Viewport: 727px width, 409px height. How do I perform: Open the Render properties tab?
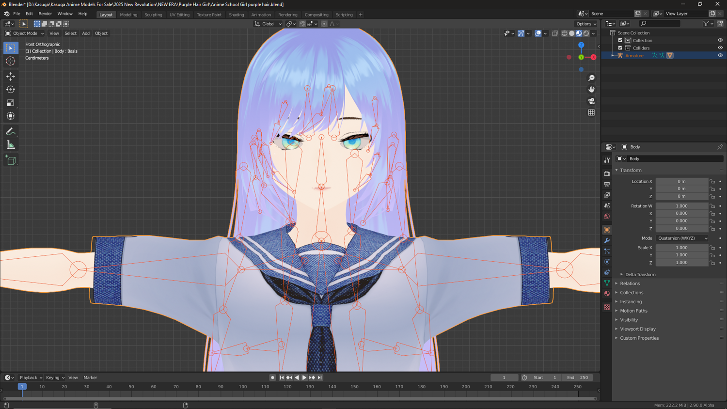pos(607,173)
